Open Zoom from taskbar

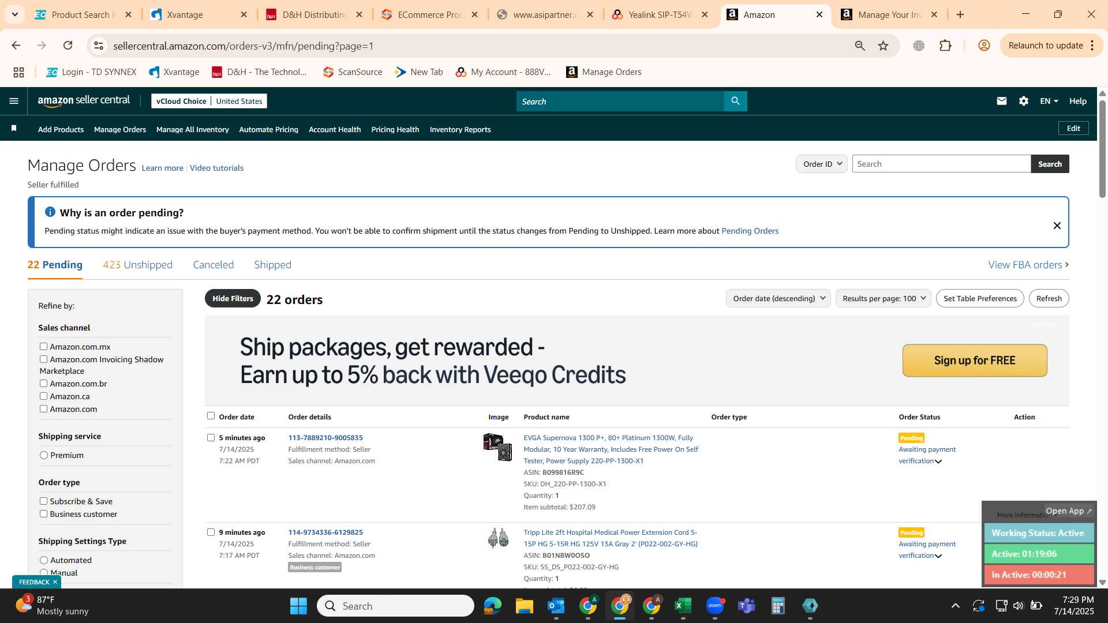coord(714,606)
